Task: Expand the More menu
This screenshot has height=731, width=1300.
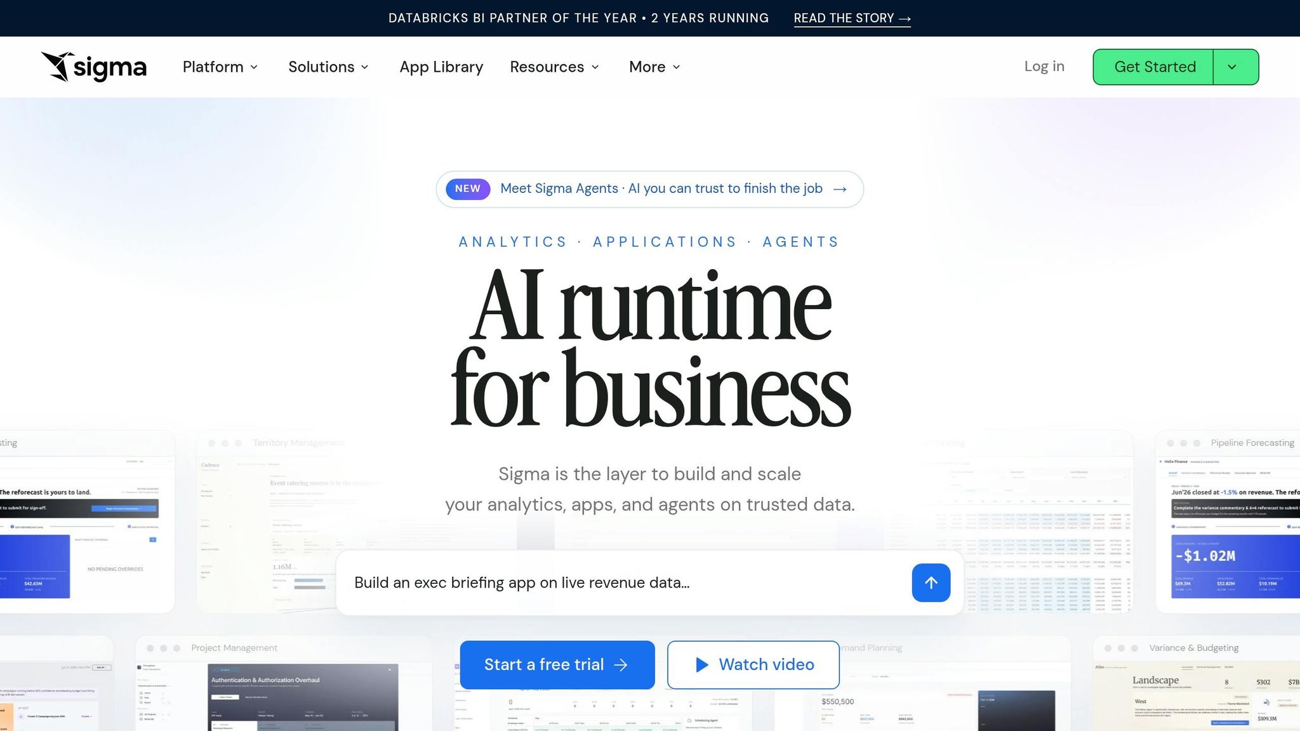Action: (654, 67)
